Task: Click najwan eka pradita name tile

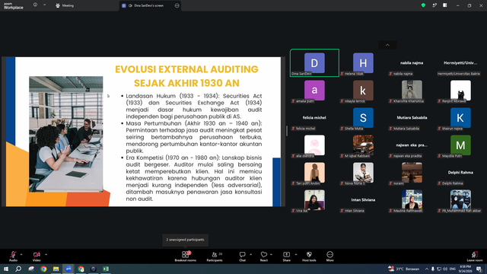Action: coord(412,145)
